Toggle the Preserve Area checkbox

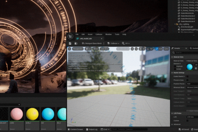187,80
